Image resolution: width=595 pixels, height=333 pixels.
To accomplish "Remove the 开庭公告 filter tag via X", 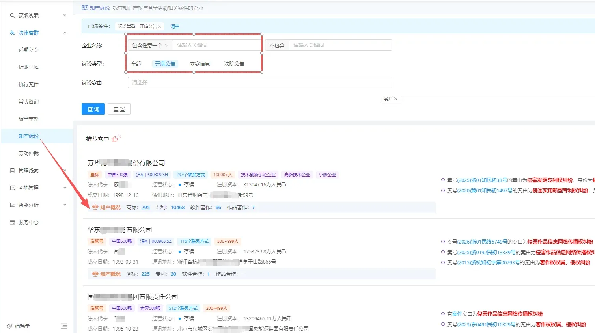I will [x=160, y=26].
